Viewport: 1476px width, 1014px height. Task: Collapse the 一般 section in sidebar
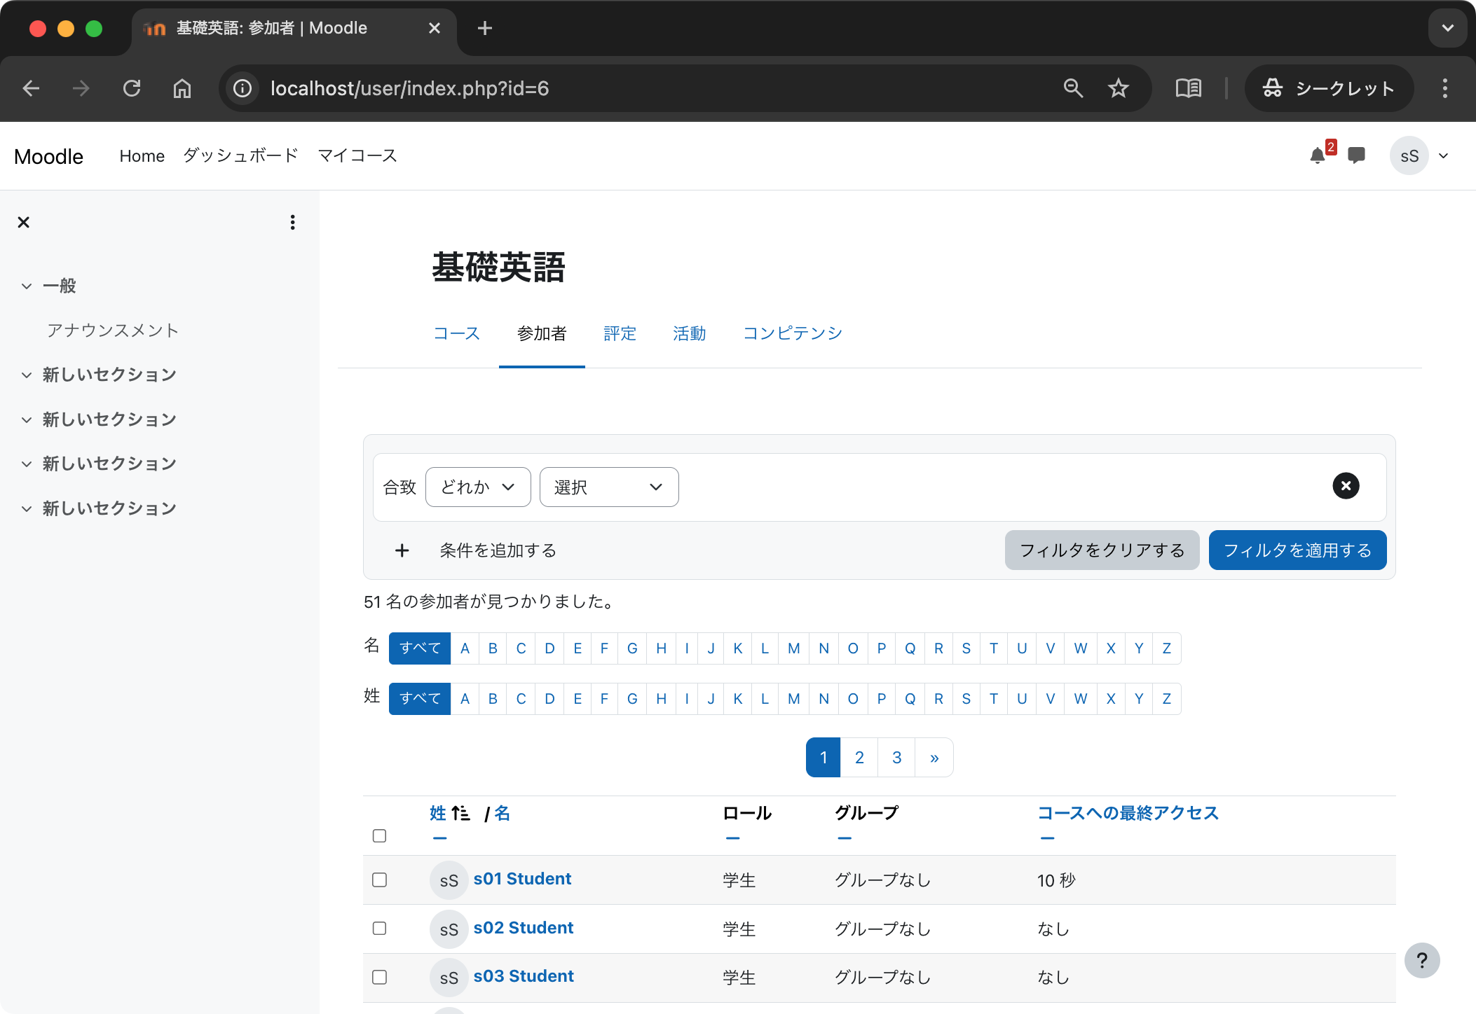click(27, 286)
